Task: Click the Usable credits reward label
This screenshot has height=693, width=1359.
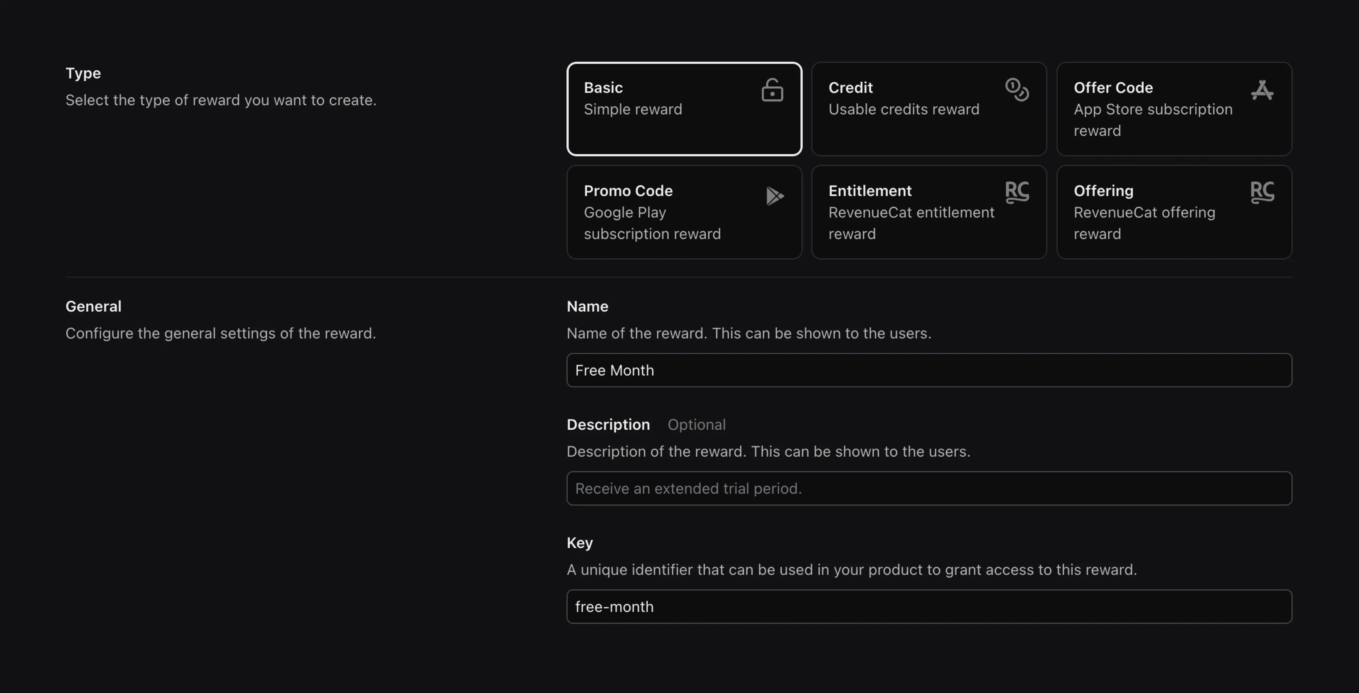Action: pyautogui.click(x=904, y=109)
